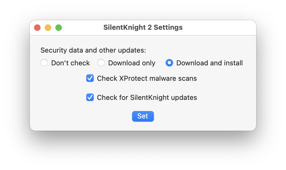Select the "Don't check" radio button
Viewport: 286px width, 170px height.
[x=44, y=63]
